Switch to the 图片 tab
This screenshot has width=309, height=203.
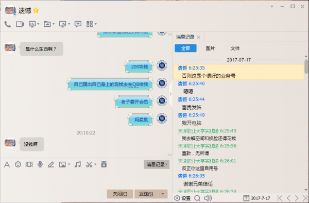point(210,48)
